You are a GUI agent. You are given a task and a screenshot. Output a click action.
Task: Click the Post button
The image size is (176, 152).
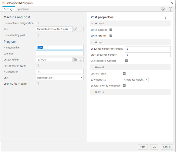click(143, 147)
